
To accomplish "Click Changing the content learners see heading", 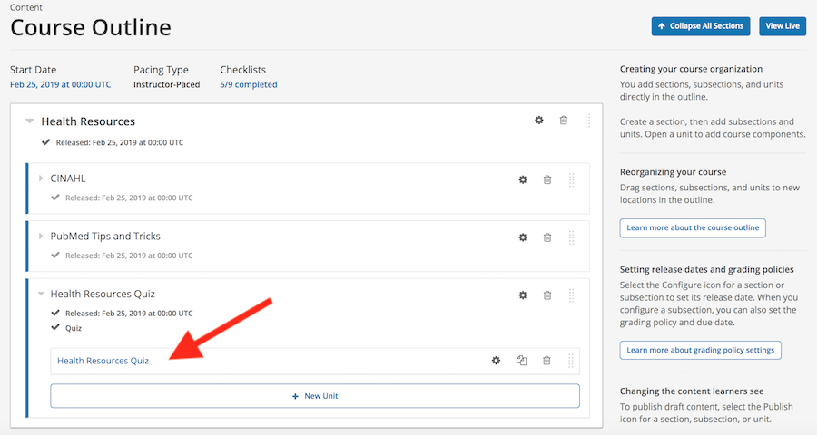I will coord(692,391).
